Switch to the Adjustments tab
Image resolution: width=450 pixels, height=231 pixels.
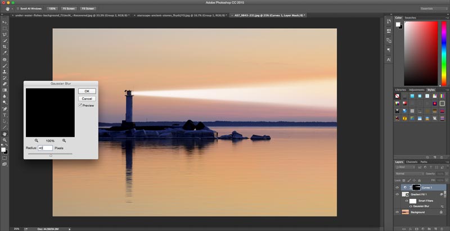(x=416, y=90)
